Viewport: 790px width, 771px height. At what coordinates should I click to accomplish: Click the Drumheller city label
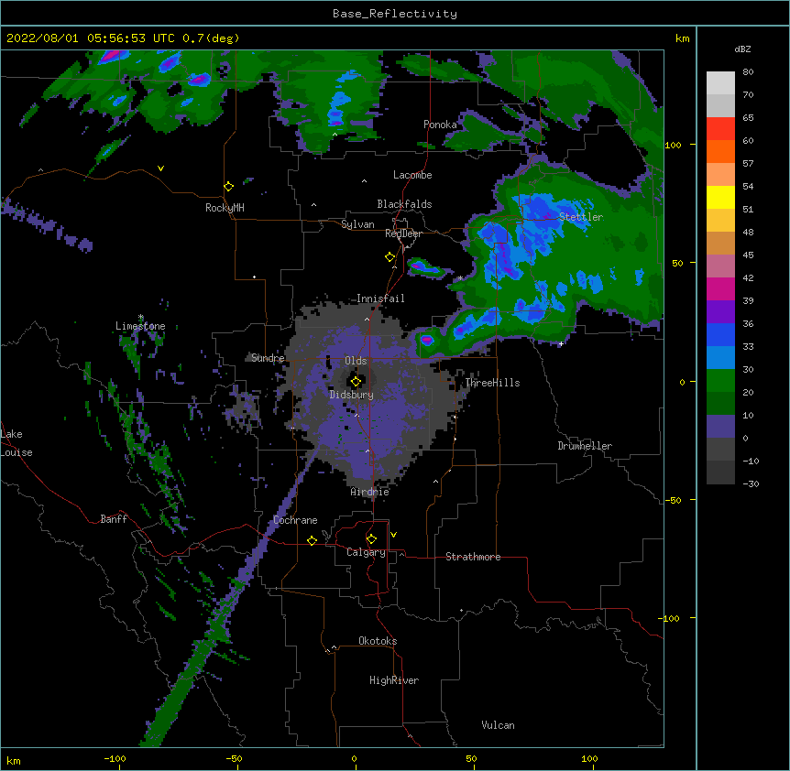[x=585, y=446]
